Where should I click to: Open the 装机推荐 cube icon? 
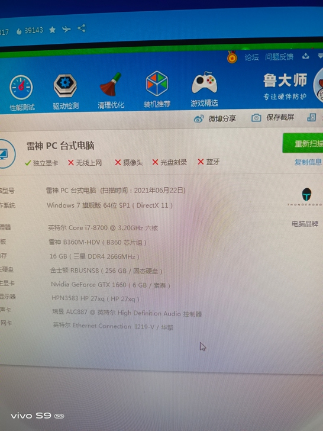point(157,89)
